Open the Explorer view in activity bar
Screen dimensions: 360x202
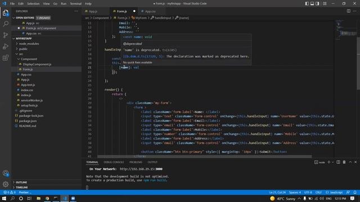6,13
